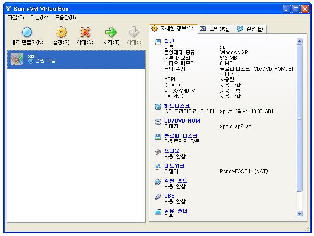Screen dimensions: 314x236
Task: Click the 마운트되지 않음 floppy status text
Action: [182, 142]
